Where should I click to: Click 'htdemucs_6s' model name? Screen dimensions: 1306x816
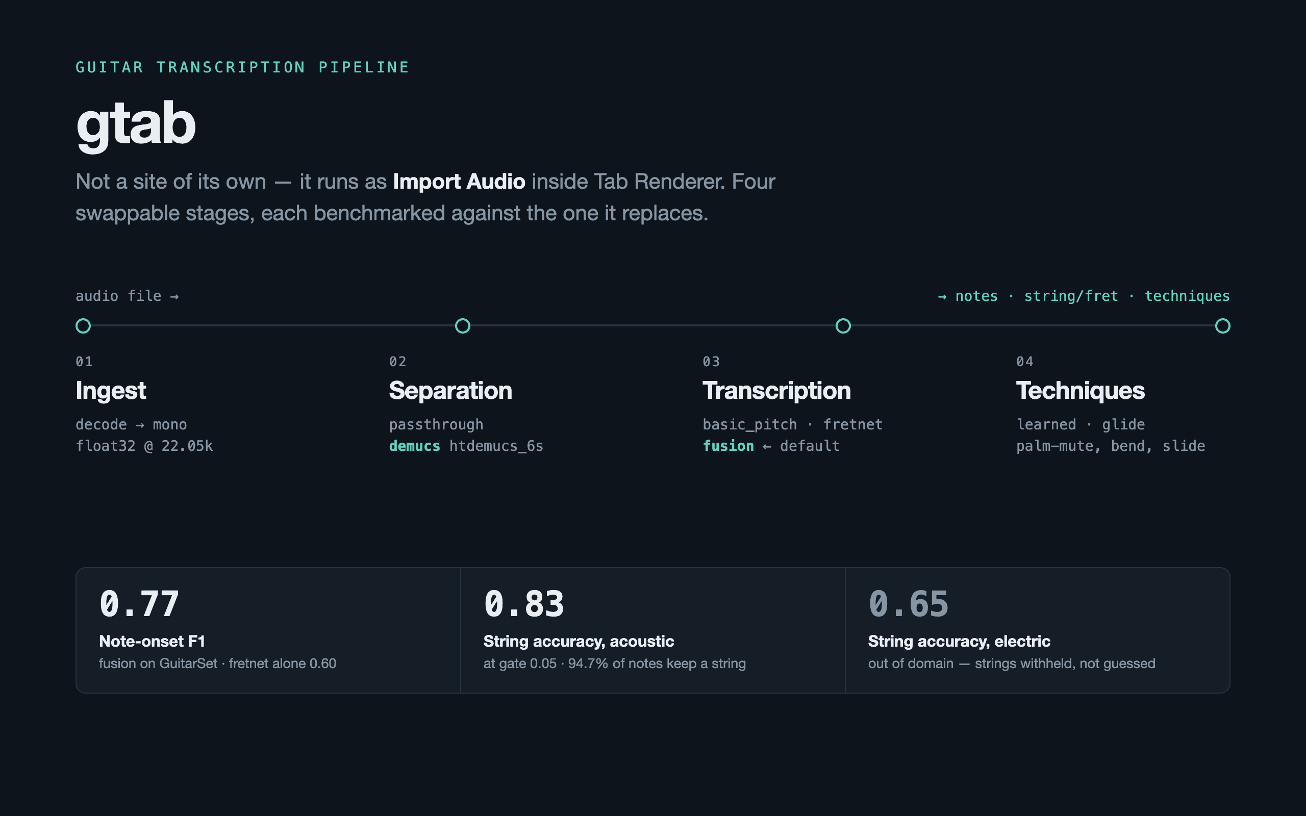point(496,446)
